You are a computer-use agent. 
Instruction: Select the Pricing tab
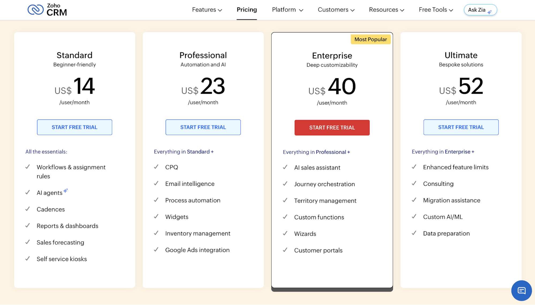[x=247, y=10]
